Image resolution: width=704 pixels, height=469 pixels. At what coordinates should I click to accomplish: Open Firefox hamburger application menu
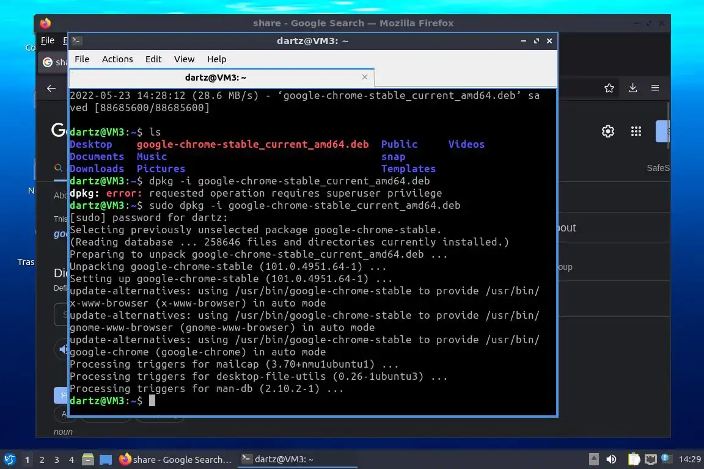pos(655,88)
